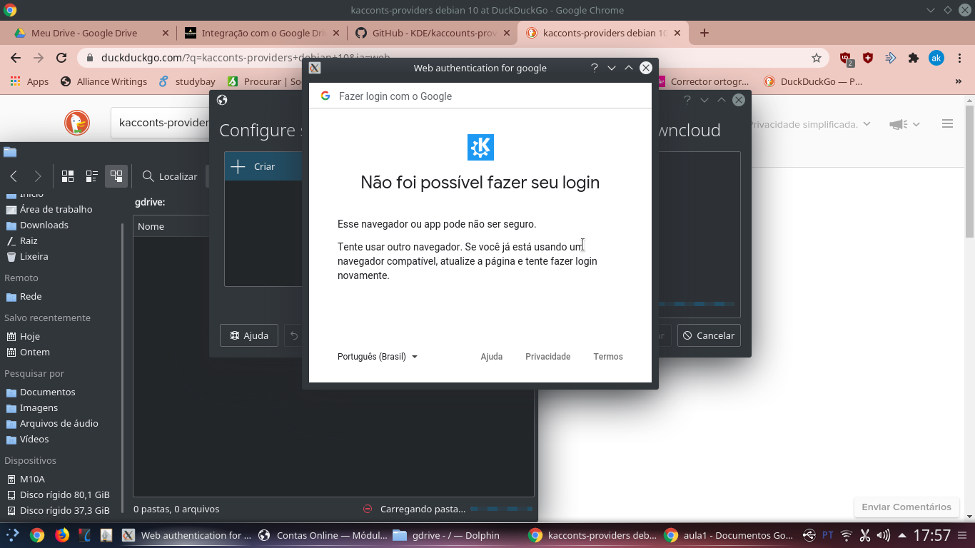Image resolution: width=975 pixels, height=548 pixels.
Task: Open the 'ak' Chrome profile avatar
Action: [936, 59]
